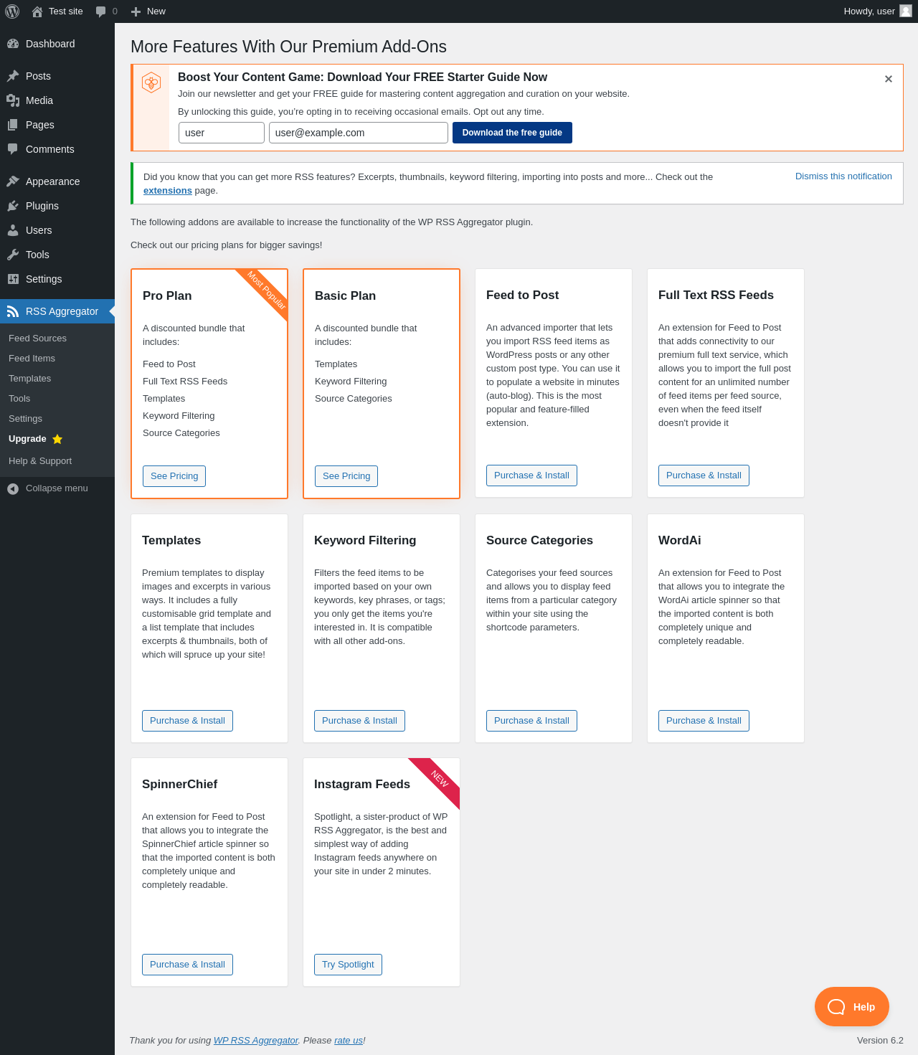Click the Comments icon in sidebar
This screenshot has height=1055, width=918.
pyautogui.click(x=13, y=149)
